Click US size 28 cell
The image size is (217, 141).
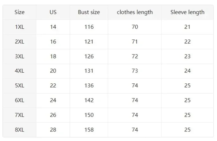[x=53, y=130]
